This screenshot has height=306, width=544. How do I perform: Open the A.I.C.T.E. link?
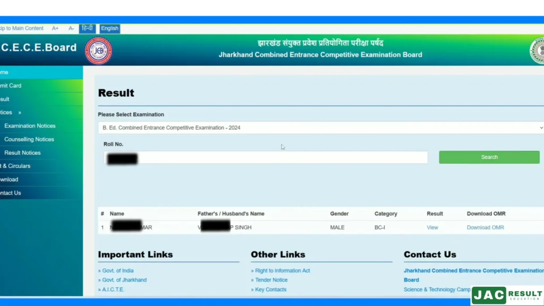pos(113,290)
